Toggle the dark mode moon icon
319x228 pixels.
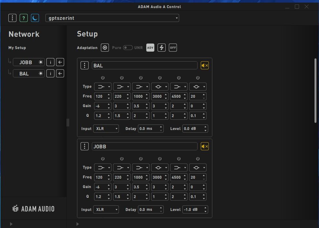pos(35,18)
